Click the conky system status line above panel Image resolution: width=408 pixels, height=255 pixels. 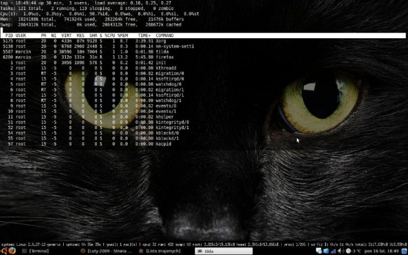tap(204, 244)
